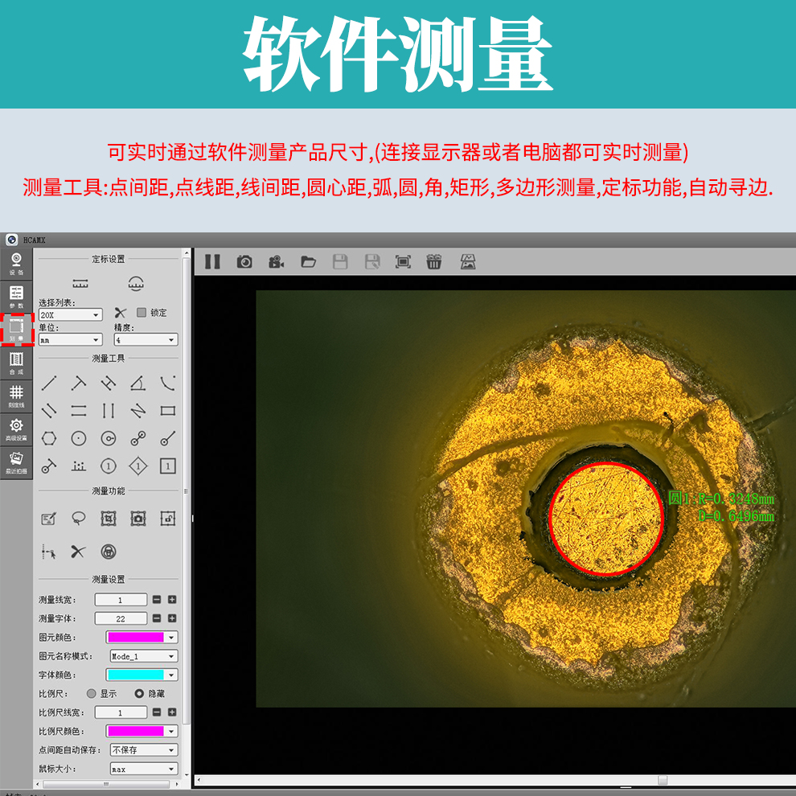Click the trash basket icon in toolbar
The width and height of the screenshot is (796, 796).
(x=434, y=261)
